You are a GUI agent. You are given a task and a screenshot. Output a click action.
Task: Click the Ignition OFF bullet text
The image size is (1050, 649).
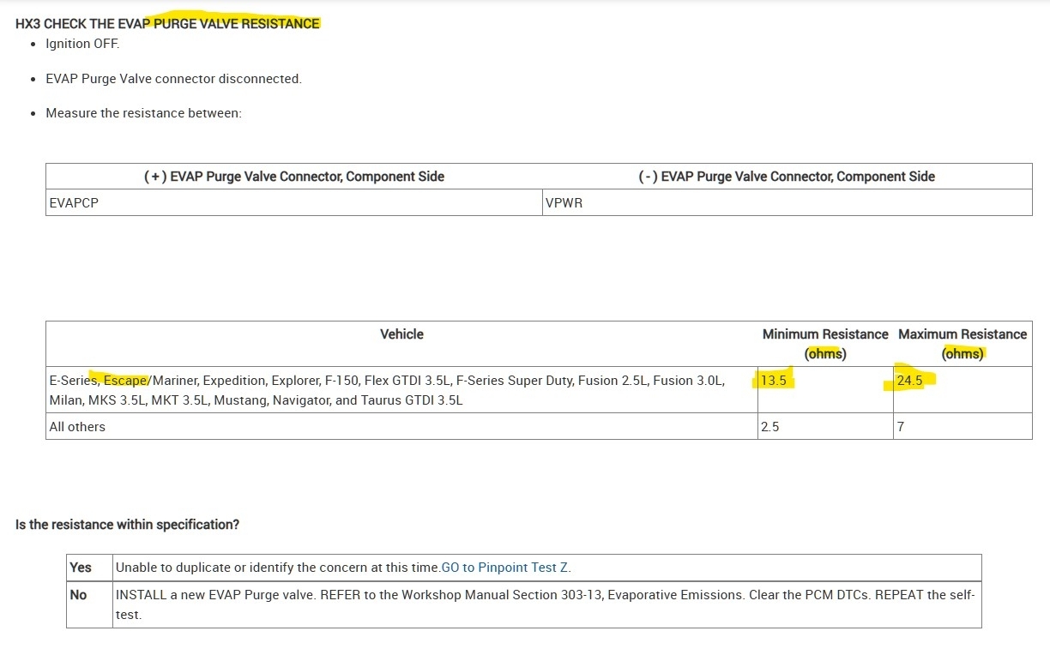pos(82,43)
